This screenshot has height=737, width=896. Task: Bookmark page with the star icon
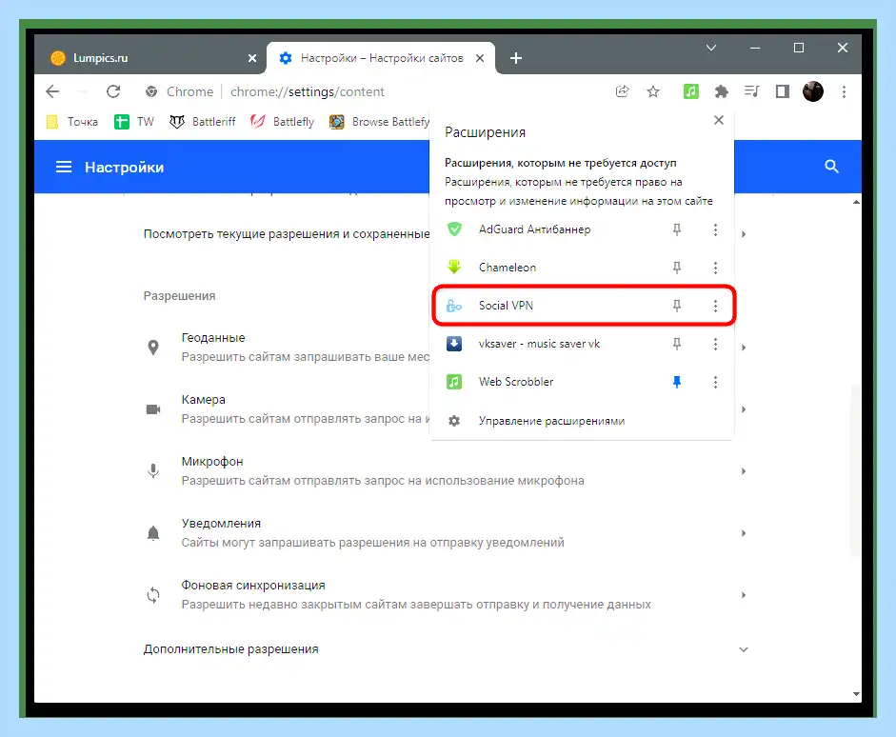pyautogui.click(x=653, y=91)
